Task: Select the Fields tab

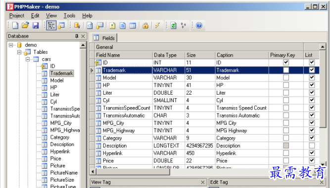Action: tap(104, 38)
